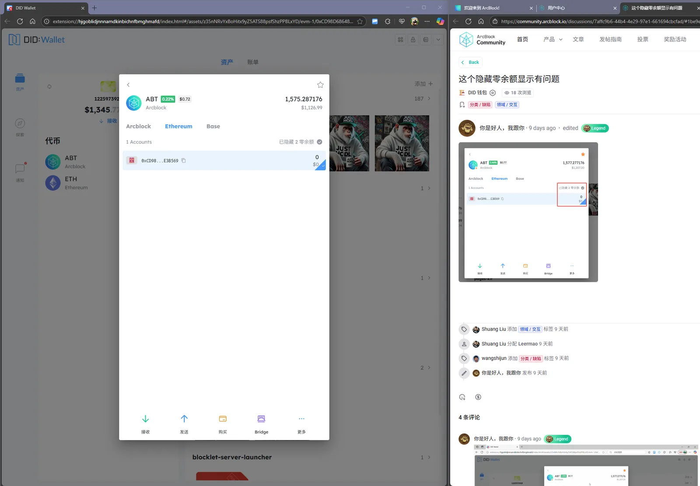700x486 pixels.
Task: Click the Receive (接收) down-arrow icon in dialog footer
Action: coord(146,419)
